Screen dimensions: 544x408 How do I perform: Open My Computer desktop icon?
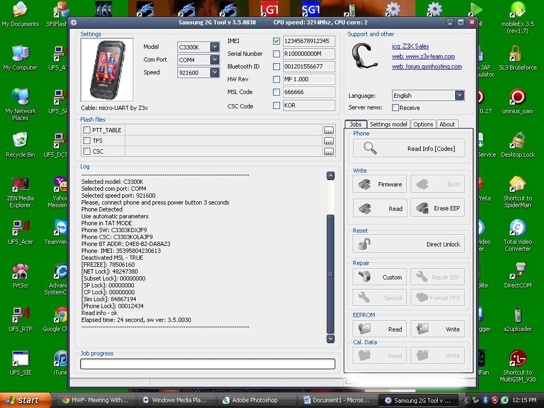click(x=20, y=58)
